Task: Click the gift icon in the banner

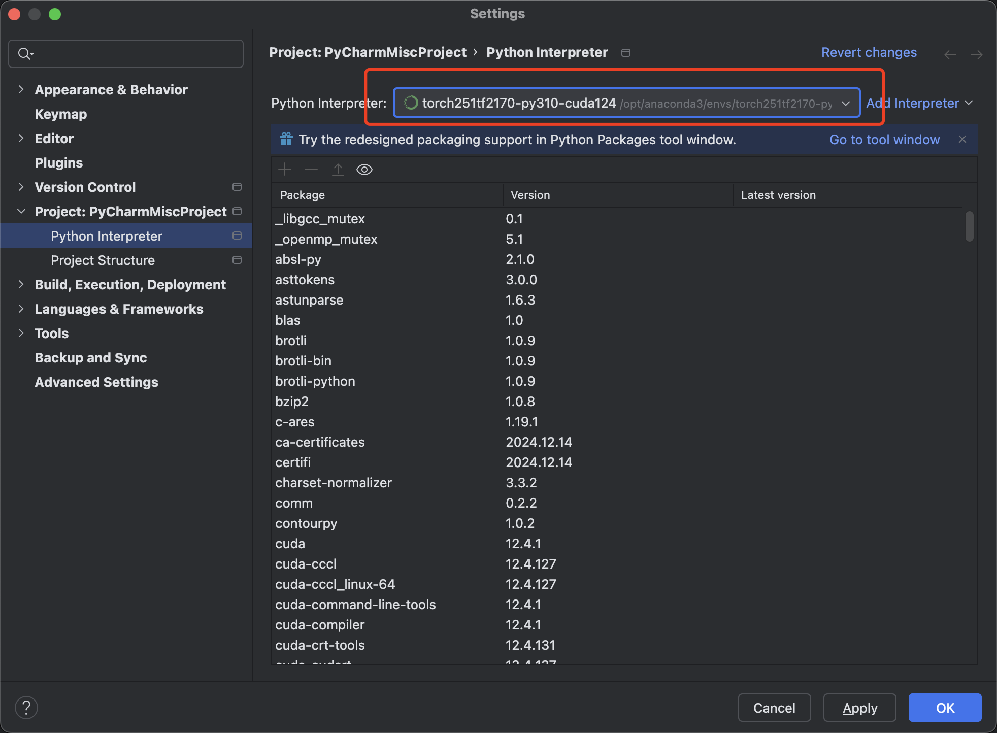Action: (x=286, y=139)
